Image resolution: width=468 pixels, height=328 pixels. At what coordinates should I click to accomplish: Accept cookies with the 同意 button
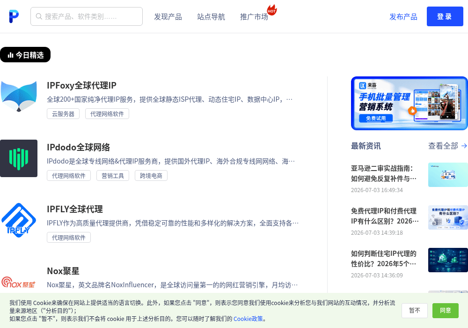[x=446, y=311]
